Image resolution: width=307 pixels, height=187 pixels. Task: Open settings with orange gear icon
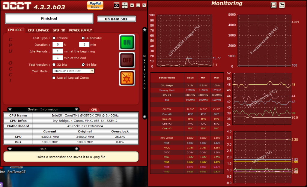[x=127, y=78]
